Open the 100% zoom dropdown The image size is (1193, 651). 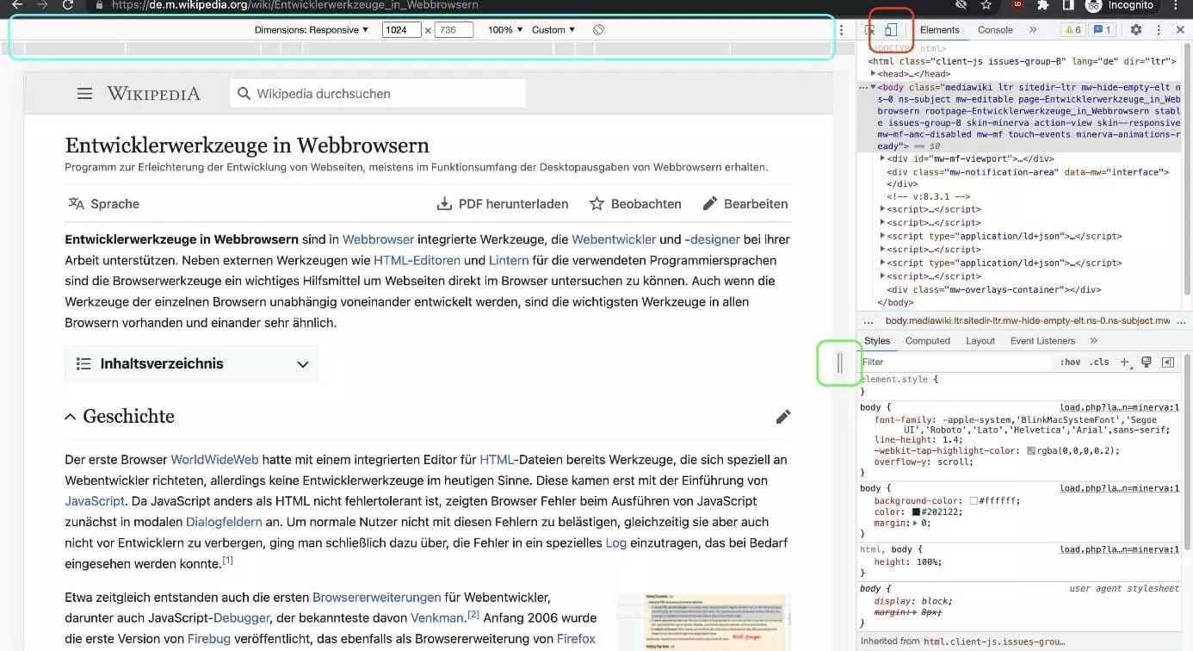(x=505, y=30)
